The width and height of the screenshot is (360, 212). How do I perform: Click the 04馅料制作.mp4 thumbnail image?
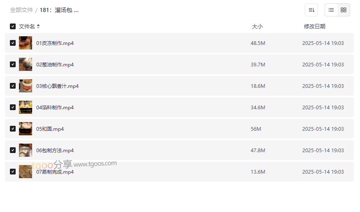(x=26, y=107)
